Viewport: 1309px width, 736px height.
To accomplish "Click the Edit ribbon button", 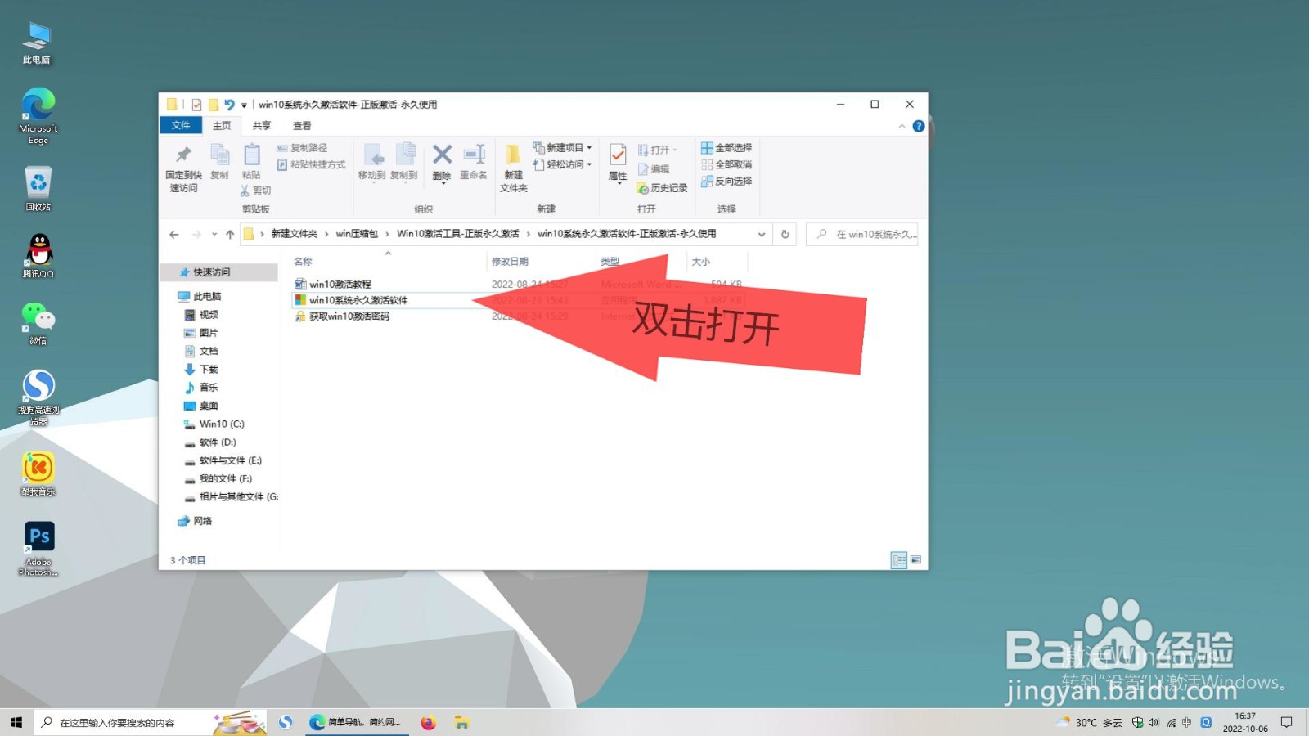I will pos(654,169).
